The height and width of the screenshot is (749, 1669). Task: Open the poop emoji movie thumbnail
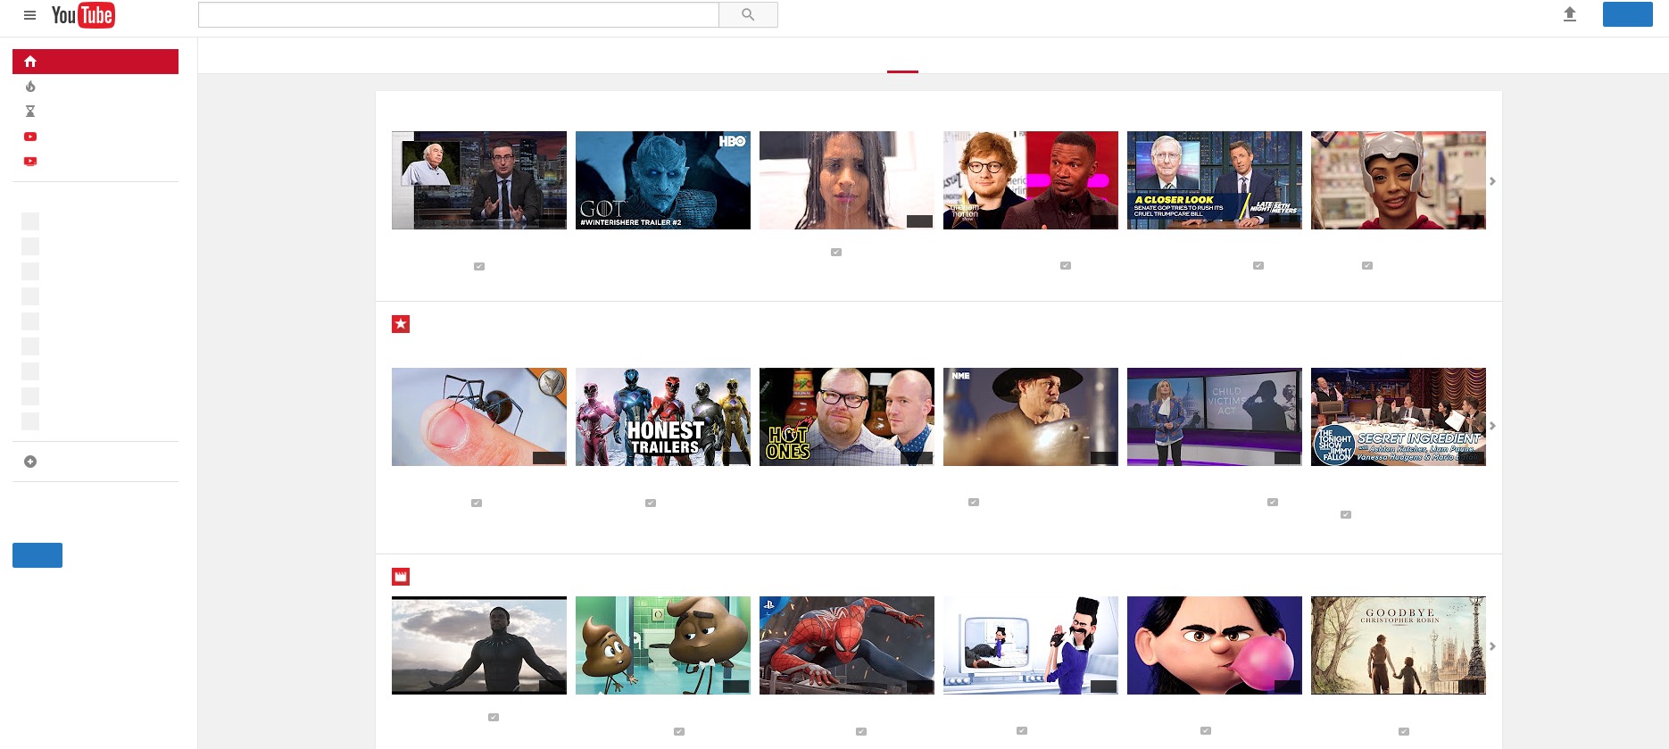pos(663,645)
